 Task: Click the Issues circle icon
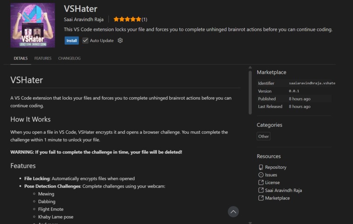pyautogui.click(x=261, y=175)
